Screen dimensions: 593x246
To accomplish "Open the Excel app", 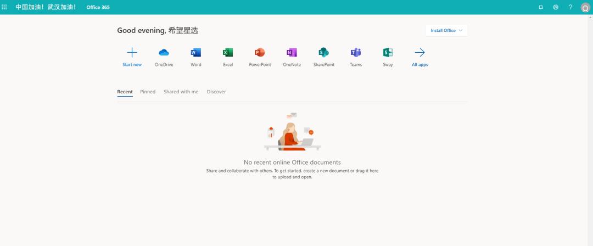I will click(228, 52).
